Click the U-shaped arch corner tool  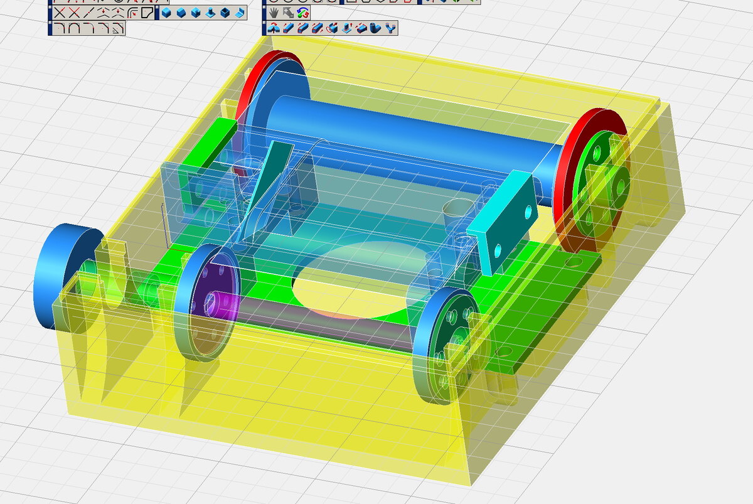point(73,28)
